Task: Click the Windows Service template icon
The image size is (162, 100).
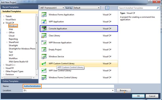Action: pyautogui.click(x=44, y=57)
